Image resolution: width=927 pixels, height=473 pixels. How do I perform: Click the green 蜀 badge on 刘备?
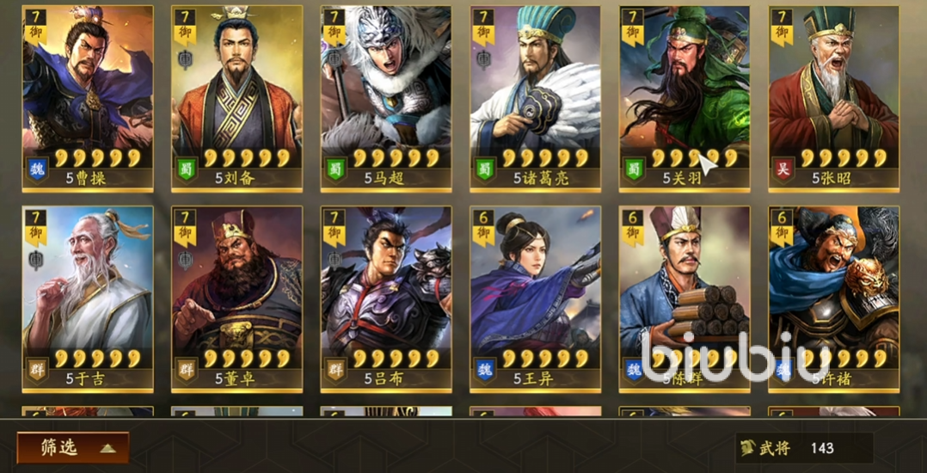[x=187, y=169]
